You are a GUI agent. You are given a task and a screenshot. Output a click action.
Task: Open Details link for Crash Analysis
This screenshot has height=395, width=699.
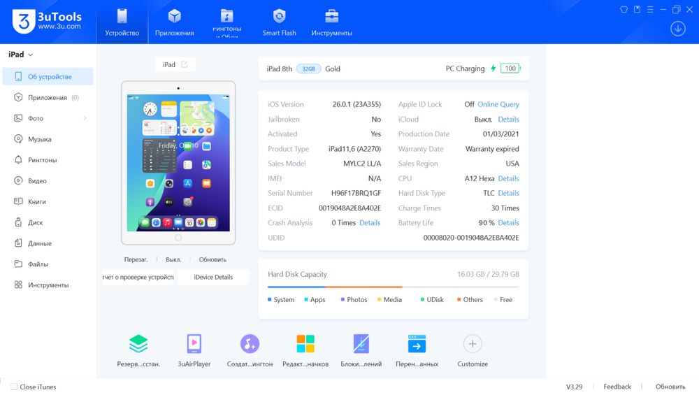click(370, 222)
